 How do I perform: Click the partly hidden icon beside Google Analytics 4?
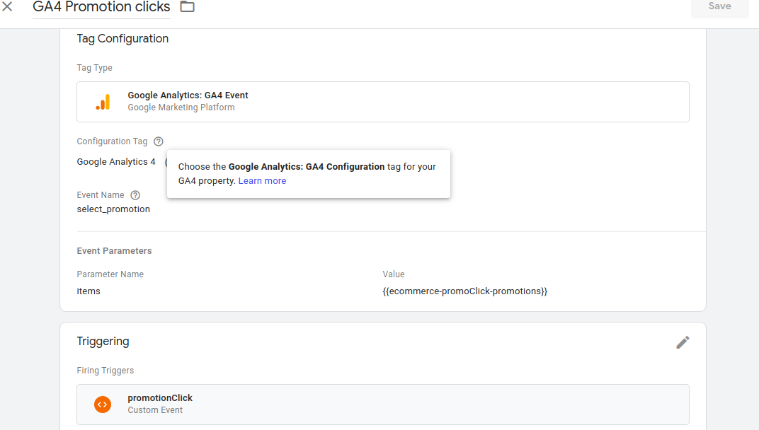(x=166, y=162)
